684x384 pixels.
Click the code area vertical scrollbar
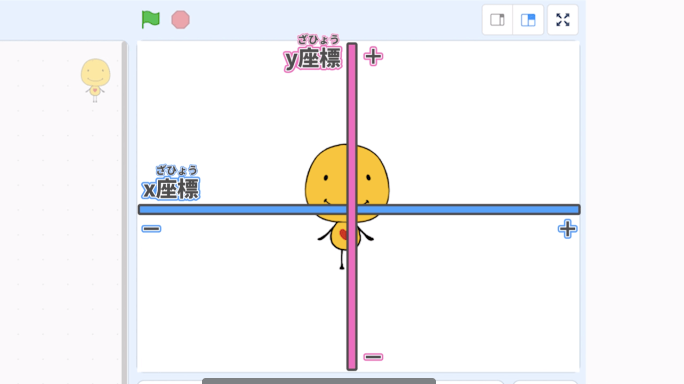point(124,212)
